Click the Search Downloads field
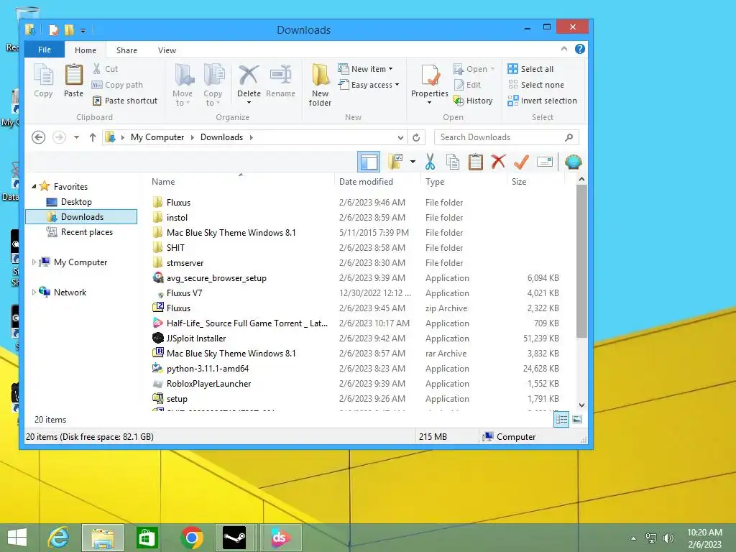 coord(506,137)
